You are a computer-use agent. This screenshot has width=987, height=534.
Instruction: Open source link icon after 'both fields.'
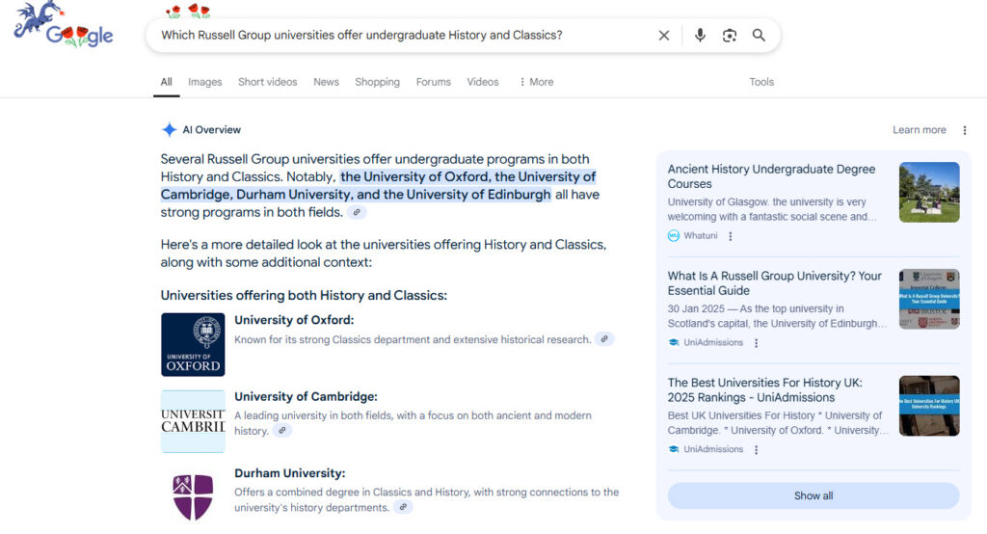click(357, 213)
